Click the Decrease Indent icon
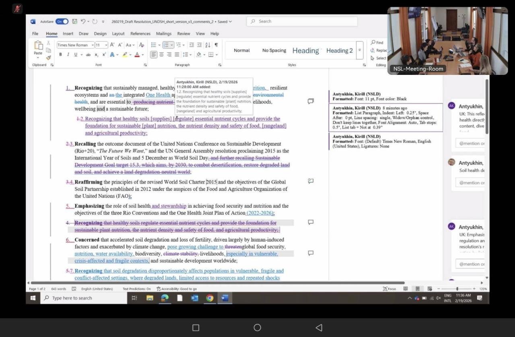The height and width of the screenshot is (337, 515). click(192, 45)
